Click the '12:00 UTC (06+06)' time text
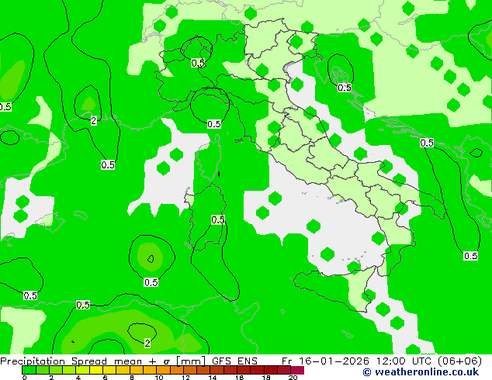The width and height of the screenshot is (492, 380). click(x=429, y=361)
